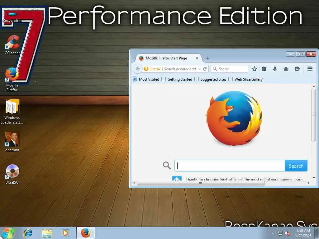Click the vertical scrollbar thumb in Firefox
Image resolution: width=319 pixels, height=239 pixels.
(x=314, y=115)
